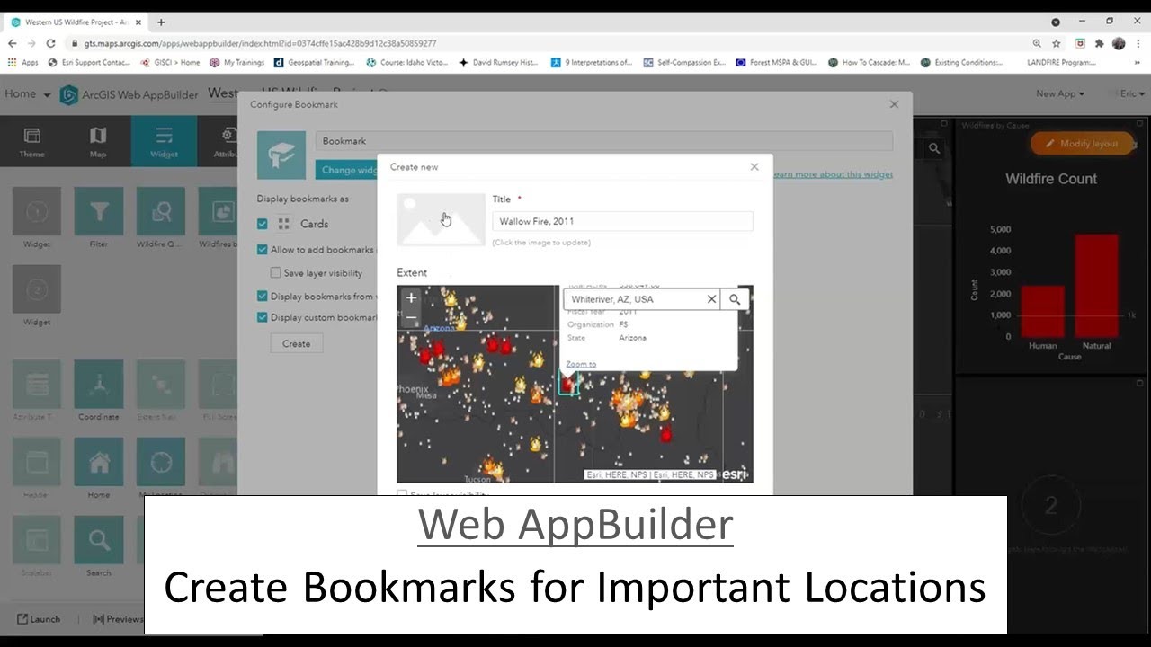The image size is (1151, 647).
Task: Open the Eric user account dropdown
Action: [1131, 93]
